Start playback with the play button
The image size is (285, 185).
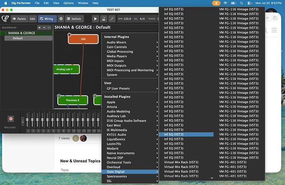pyautogui.click(x=95, y=19)
